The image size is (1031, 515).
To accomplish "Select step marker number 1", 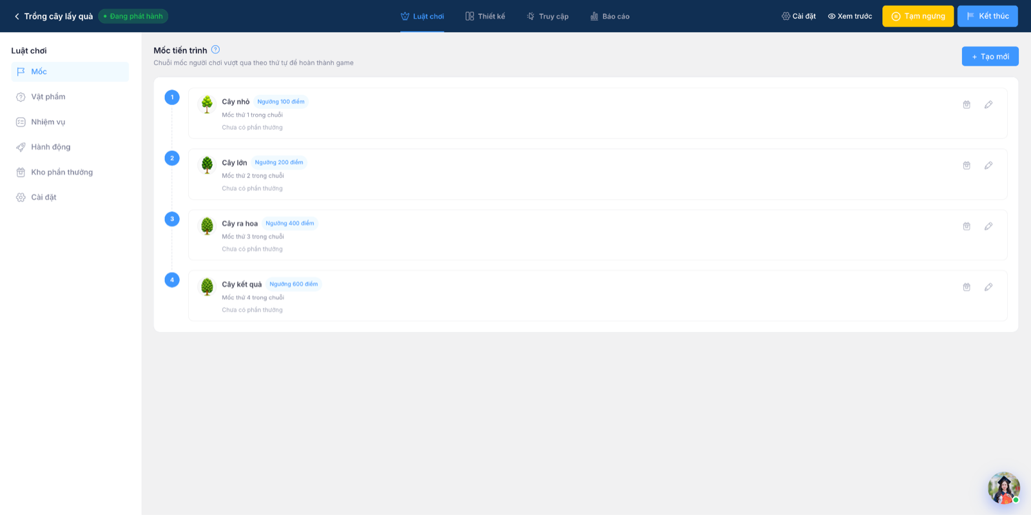I will tap(172, 97).
